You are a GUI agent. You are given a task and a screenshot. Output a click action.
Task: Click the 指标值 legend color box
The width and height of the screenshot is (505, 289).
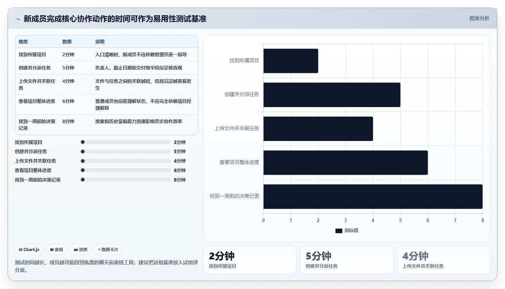(x=339, y=231)
